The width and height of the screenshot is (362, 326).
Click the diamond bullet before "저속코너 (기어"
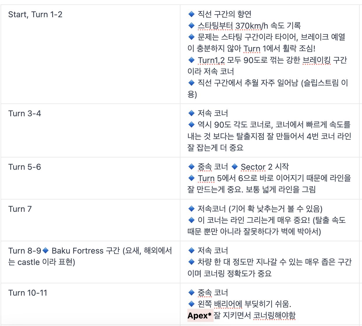(191, 209)
